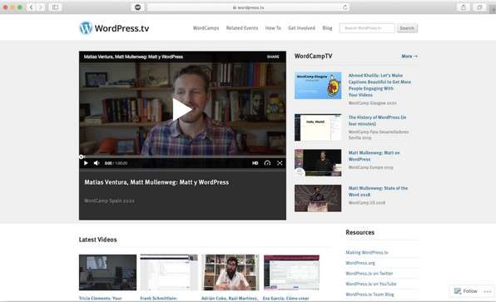Click the WordPress.tv logo
The width and height of the screenshot is (496, 302).
click(114, 28)
